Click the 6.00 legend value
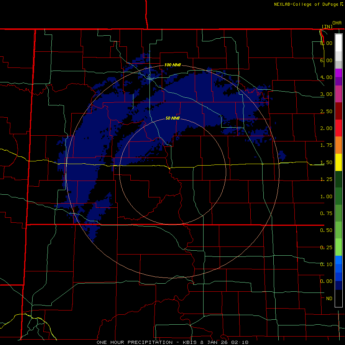 [x=326, y=60]
